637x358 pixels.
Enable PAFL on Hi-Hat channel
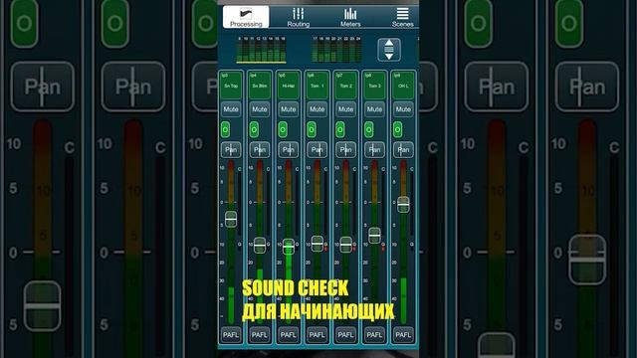pos(289,335)
